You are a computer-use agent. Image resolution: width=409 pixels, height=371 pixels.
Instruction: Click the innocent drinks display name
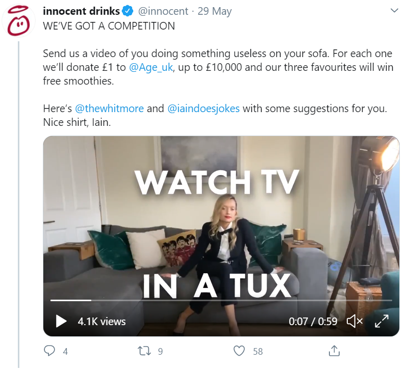81,11
